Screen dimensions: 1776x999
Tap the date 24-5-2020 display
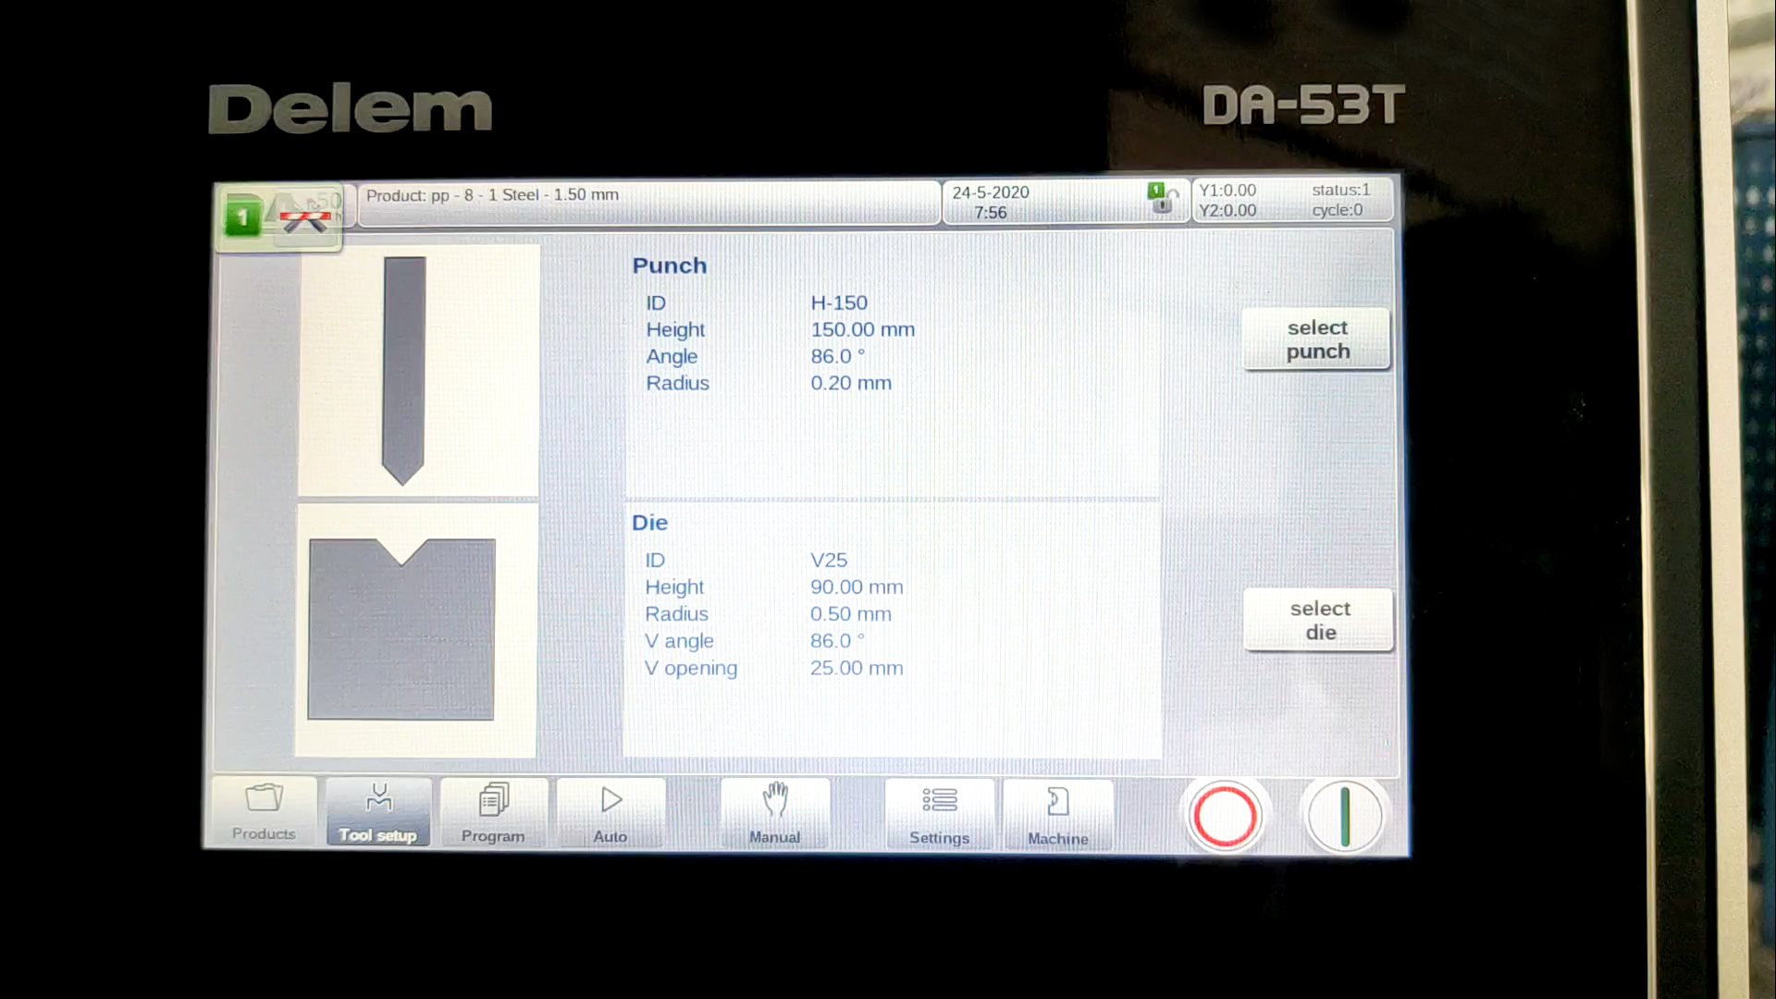[x=991, y=192]
